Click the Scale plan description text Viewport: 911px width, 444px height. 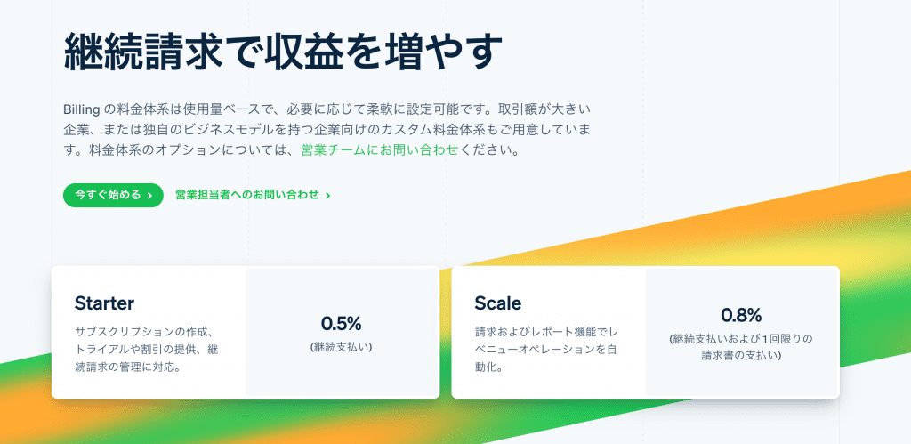(x=546, y=350)
